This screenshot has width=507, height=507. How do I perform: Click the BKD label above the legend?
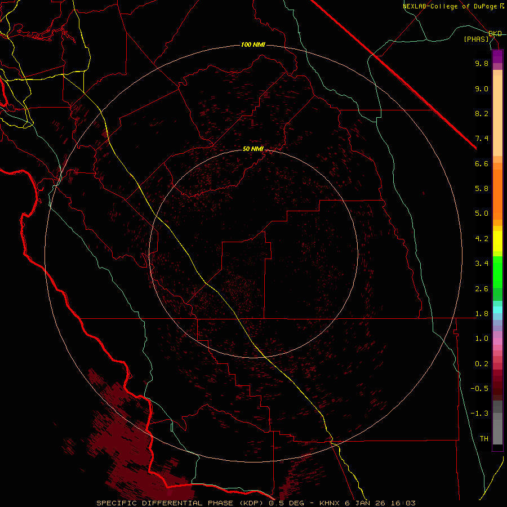495,34
